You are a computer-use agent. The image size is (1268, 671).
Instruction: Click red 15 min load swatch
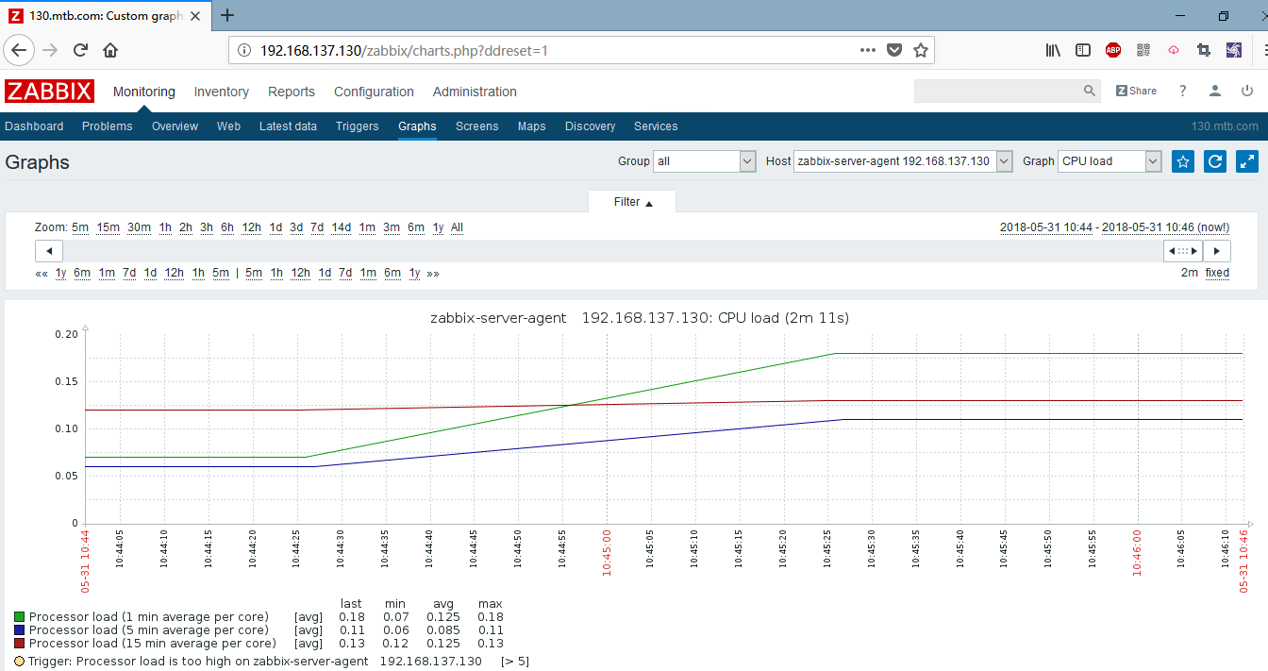click(20, 644)
